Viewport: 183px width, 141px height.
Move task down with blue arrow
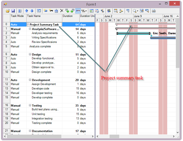pos(32,11)
